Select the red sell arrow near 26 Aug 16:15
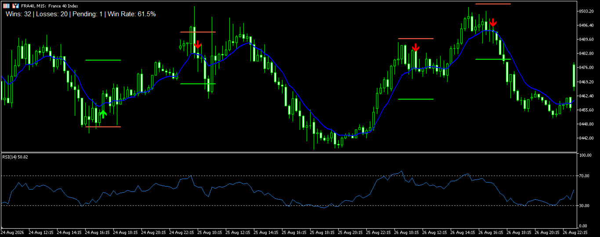This screenshot has height=237, width=600. [x=493, y=22]
